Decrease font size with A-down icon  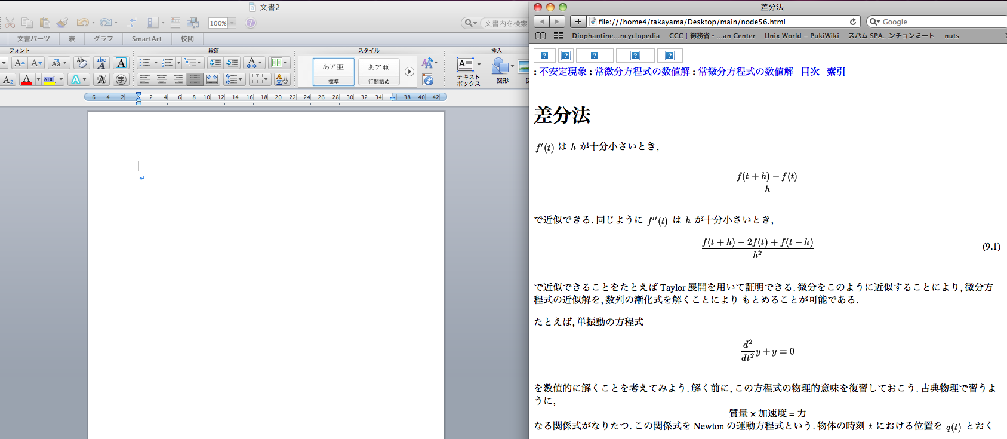tap(36, 63)
